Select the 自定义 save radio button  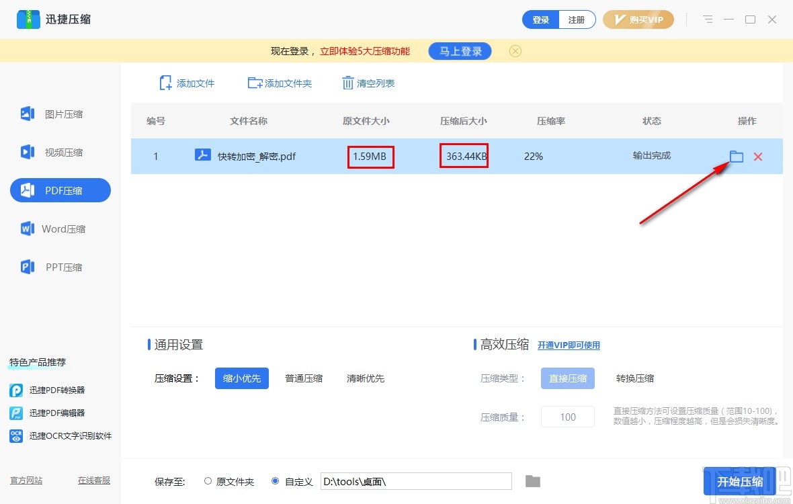275,481
